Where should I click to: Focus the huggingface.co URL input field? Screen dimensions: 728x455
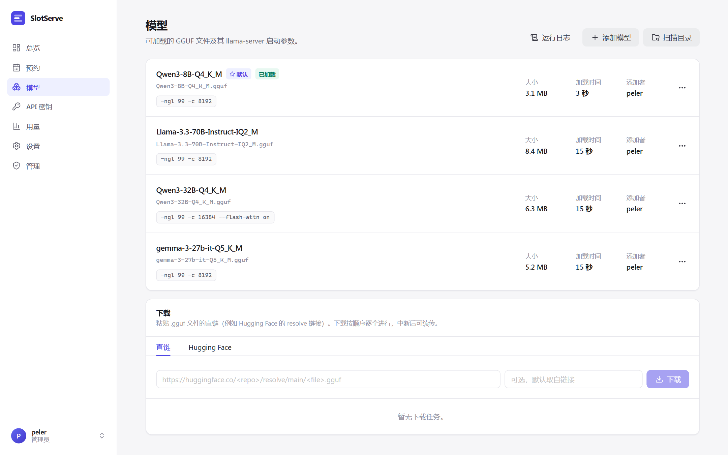(x=328, y=380)
